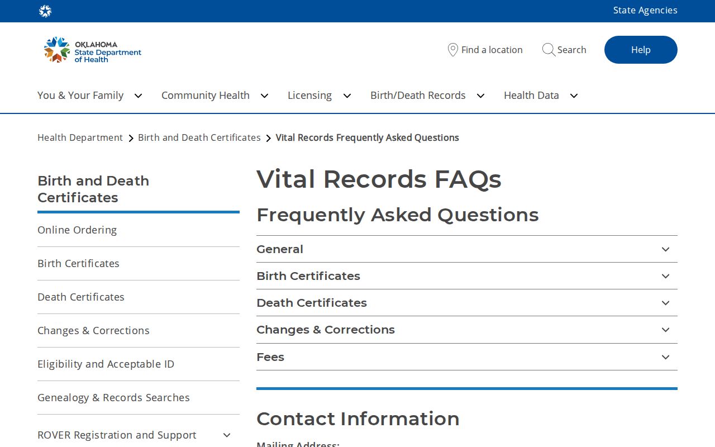This screenshot has height=447, width=715.
Task: Click the Frequently Asked Questions heading
Action: 398,215
